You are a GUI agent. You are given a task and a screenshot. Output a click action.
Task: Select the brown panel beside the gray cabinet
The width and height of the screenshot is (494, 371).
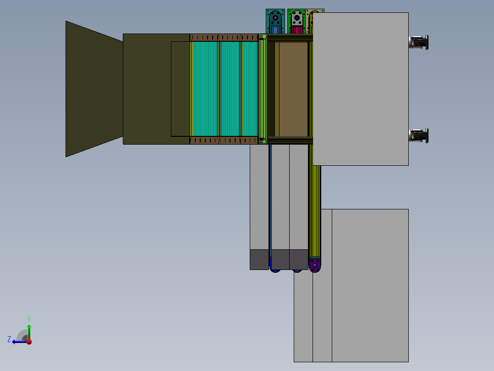pos(293,90)
